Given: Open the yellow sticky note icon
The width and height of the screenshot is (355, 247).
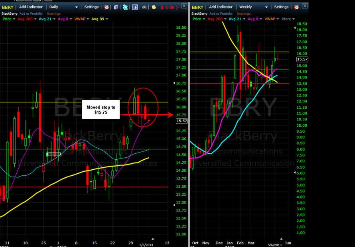Looking at the screenshot, I should 154,7.
